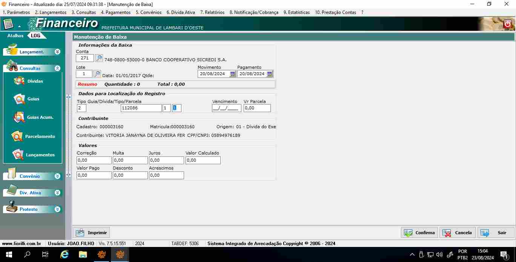The height and width of the screenshot is (262, 516).
Task: Open Pagamento date calendar picker
Action: coord(269,74)
